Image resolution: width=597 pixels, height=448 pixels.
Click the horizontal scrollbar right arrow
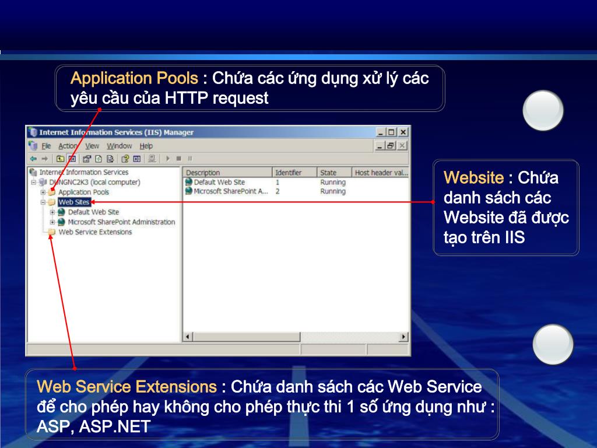(404, 337)
